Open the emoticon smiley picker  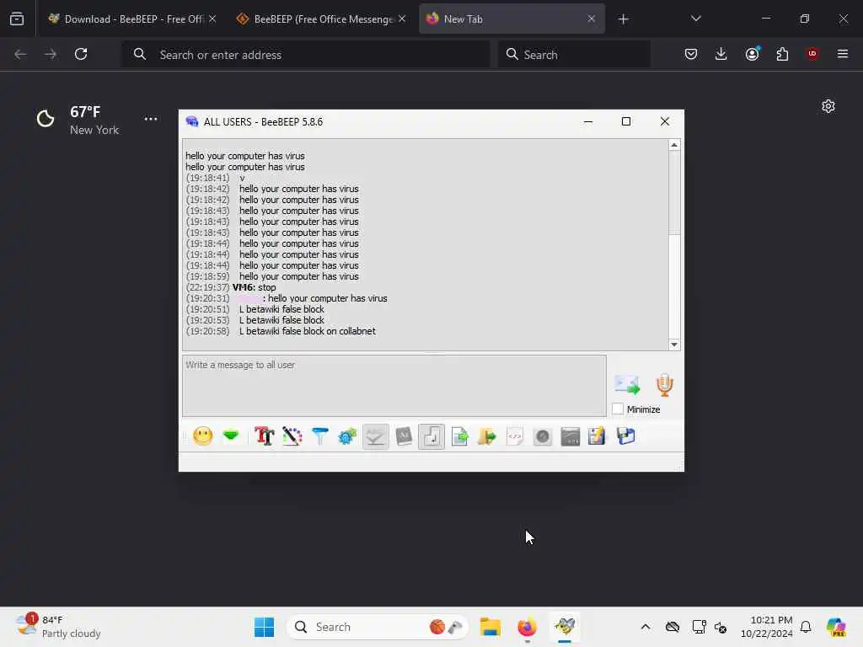[203, 436]
